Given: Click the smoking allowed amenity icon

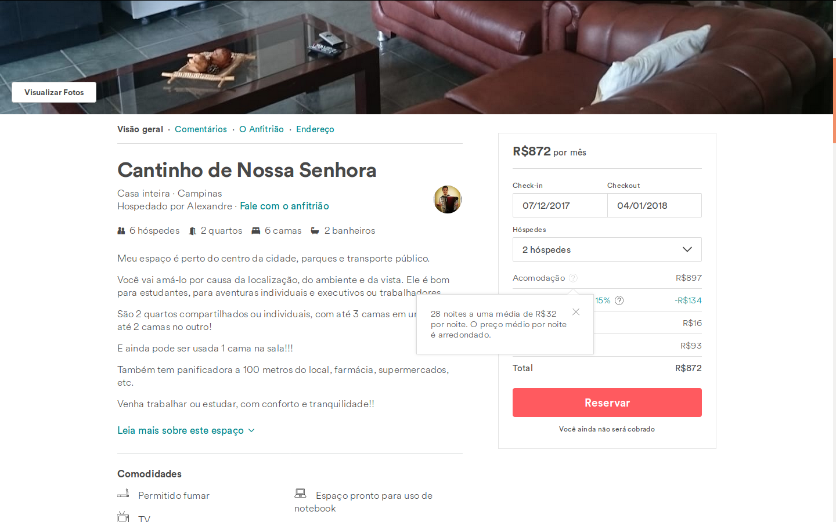Looking at the screenshot, I should pyautogui.click(x=123, y=494).
